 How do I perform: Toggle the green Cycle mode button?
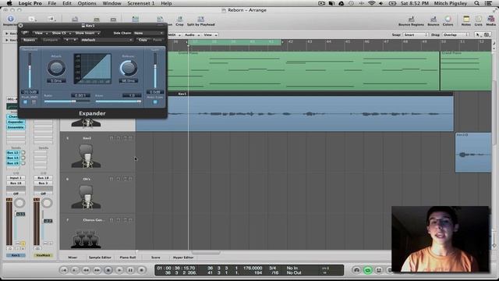pos(368,270)
